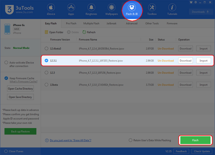The height and width of the screenshot is (155, 215).
Task: Open the Tutorials section
Action: (x=172, y=9)
